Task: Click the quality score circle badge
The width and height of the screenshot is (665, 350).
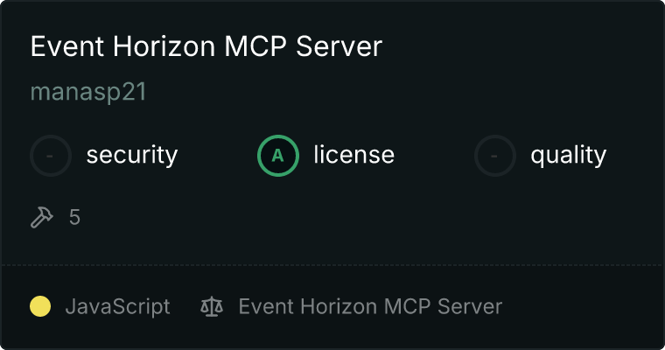Action: click(x=495, y=156)
